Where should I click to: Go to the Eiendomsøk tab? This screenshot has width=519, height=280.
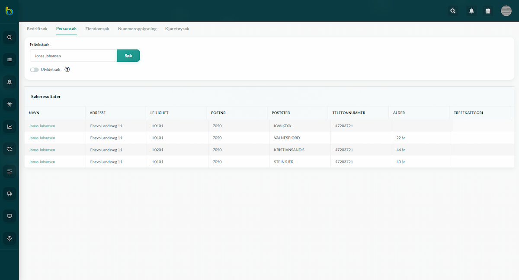tap(97, 29)
